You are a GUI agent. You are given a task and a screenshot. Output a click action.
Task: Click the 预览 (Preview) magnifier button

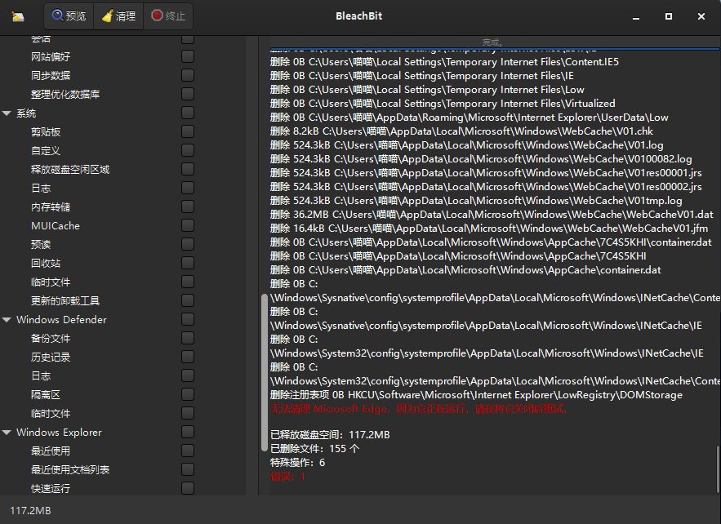[69, 16]
